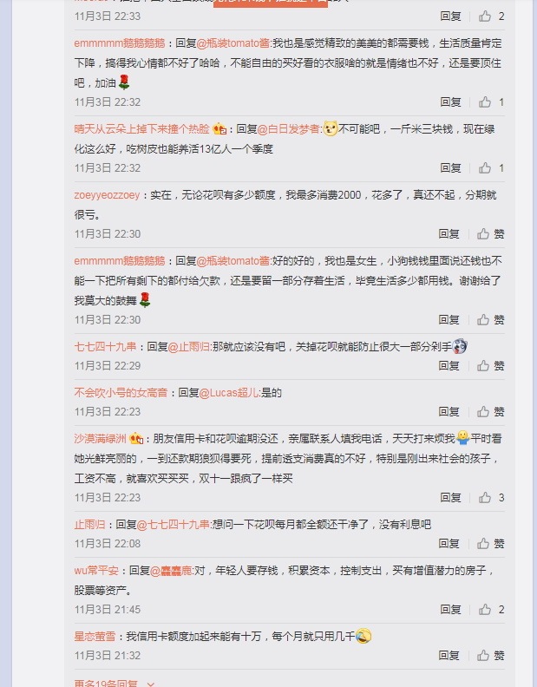This screenshot has width=537, height=687.
Task: Like 晴天从云朵上掉下来撞个热脸's comment
Action: 491,168
